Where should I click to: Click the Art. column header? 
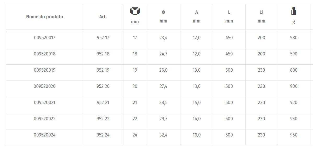[103, 17]
